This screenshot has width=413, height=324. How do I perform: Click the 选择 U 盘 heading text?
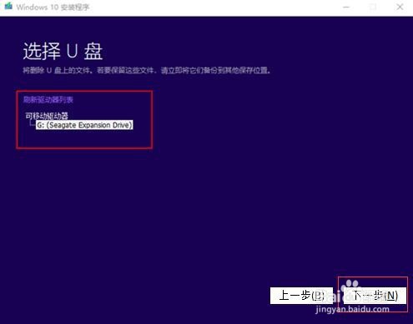(63, 51)
